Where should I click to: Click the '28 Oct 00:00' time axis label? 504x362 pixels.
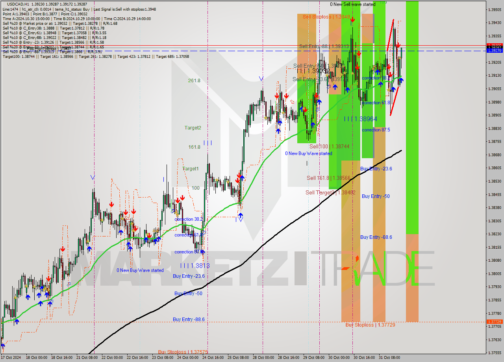coord(263,358)
